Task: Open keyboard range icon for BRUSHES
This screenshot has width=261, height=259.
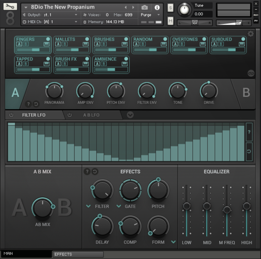Action: 125,44
